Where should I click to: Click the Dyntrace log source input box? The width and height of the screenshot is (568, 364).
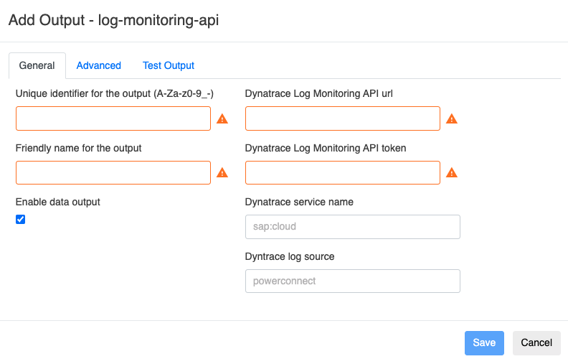[x=352, y=281]
